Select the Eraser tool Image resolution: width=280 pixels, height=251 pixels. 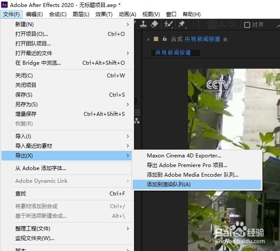(154, 24)
